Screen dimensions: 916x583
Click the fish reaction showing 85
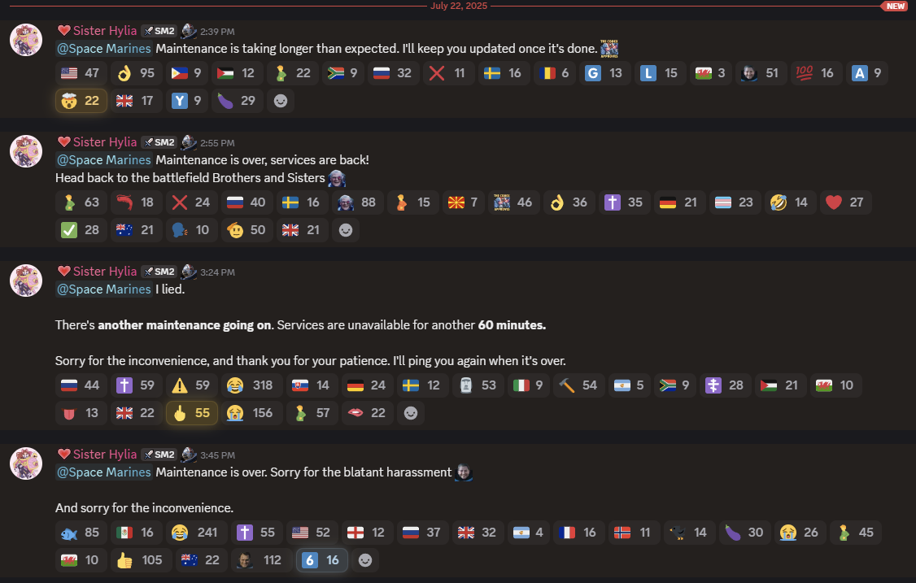[81, 532]
